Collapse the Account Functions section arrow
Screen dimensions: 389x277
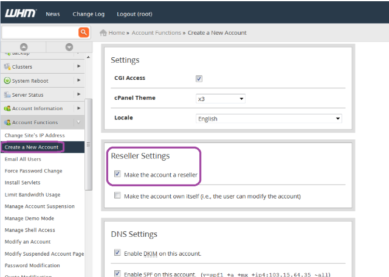click(x=78, y=122)
